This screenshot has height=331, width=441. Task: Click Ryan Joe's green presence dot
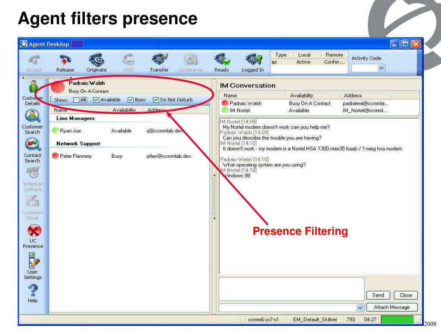(56, 131)
